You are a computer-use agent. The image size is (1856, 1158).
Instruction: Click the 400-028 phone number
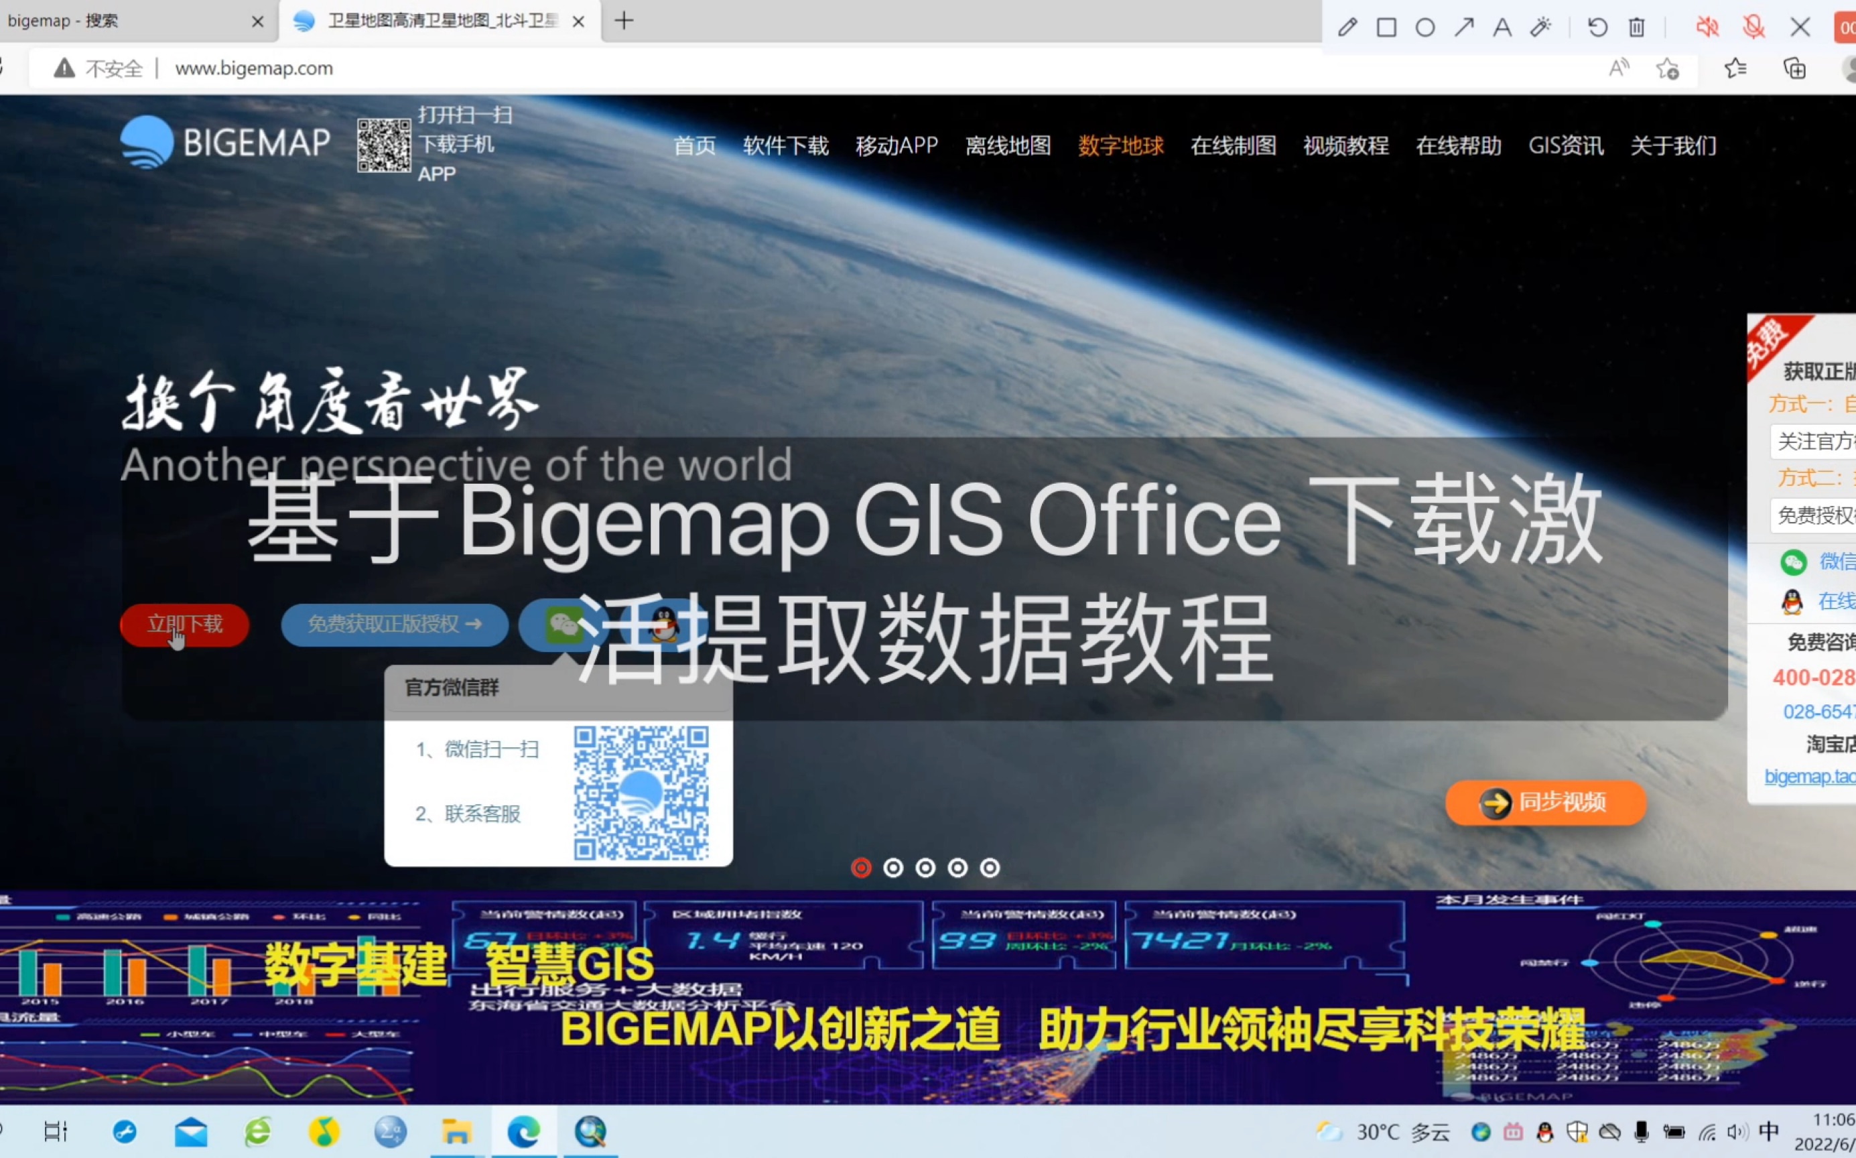(1814, 678)
